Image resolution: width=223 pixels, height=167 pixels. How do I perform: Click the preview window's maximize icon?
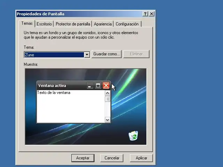98,86
